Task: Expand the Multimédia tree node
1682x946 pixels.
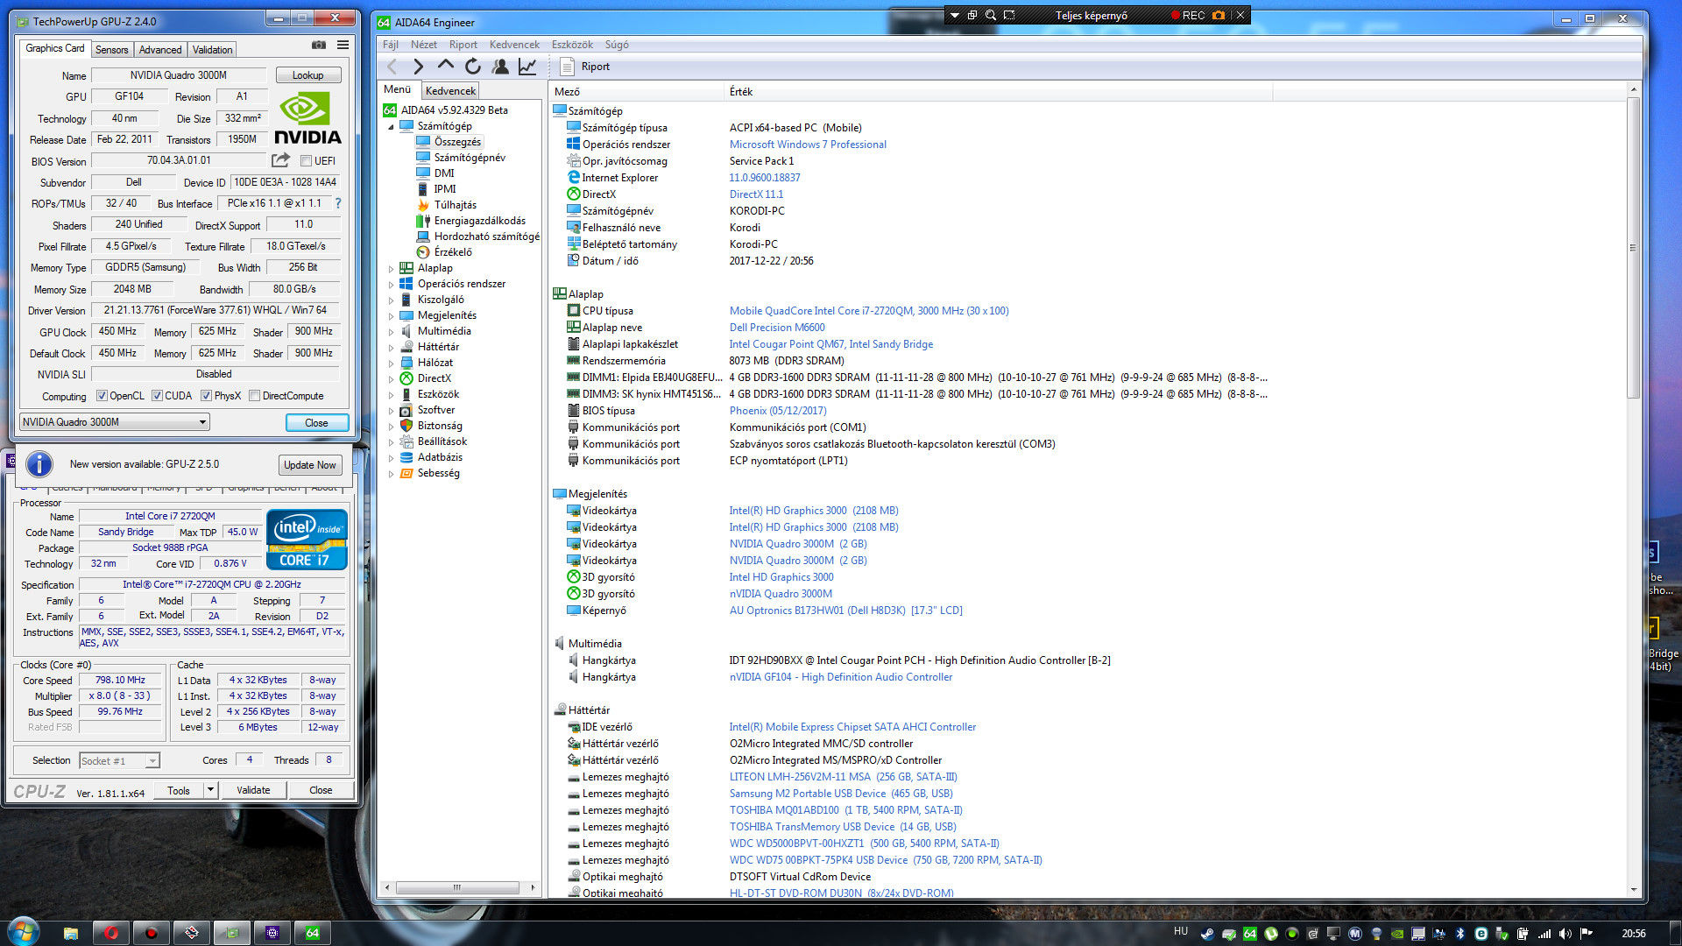Action: [x=392, y=332]
